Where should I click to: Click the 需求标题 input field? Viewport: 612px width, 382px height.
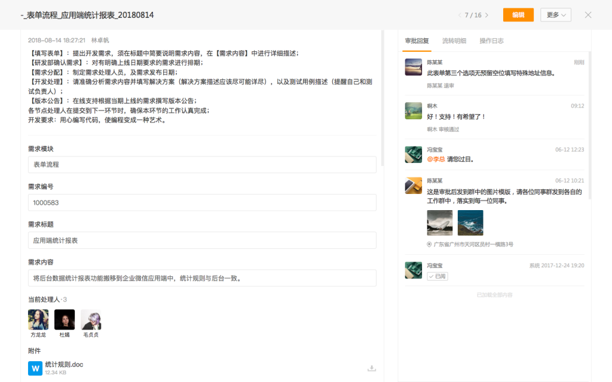click(202, 241)
